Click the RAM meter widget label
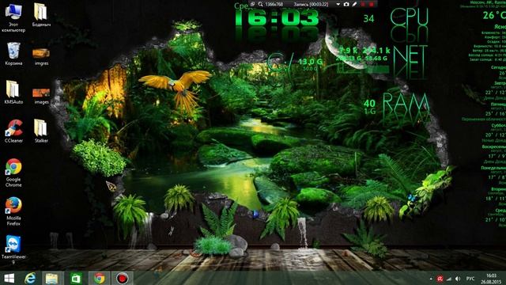The height and width of the screenshot is (285, 506). [406, 102]
